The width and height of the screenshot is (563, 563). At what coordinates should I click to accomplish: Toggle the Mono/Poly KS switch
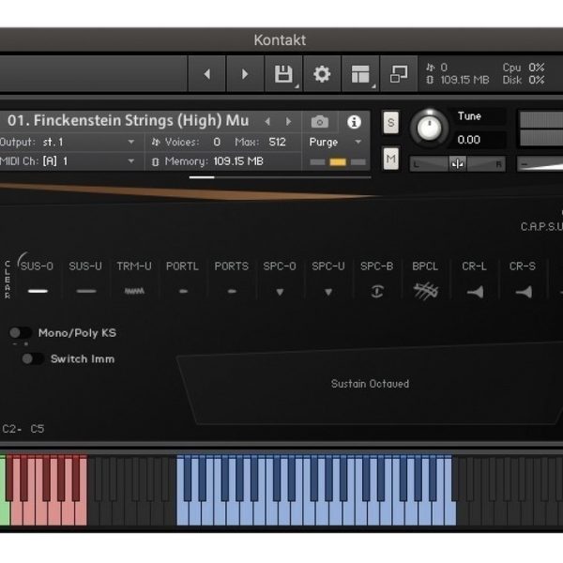20,333
